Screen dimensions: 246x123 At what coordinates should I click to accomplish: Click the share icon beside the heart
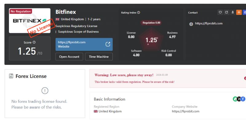(226, 13)
